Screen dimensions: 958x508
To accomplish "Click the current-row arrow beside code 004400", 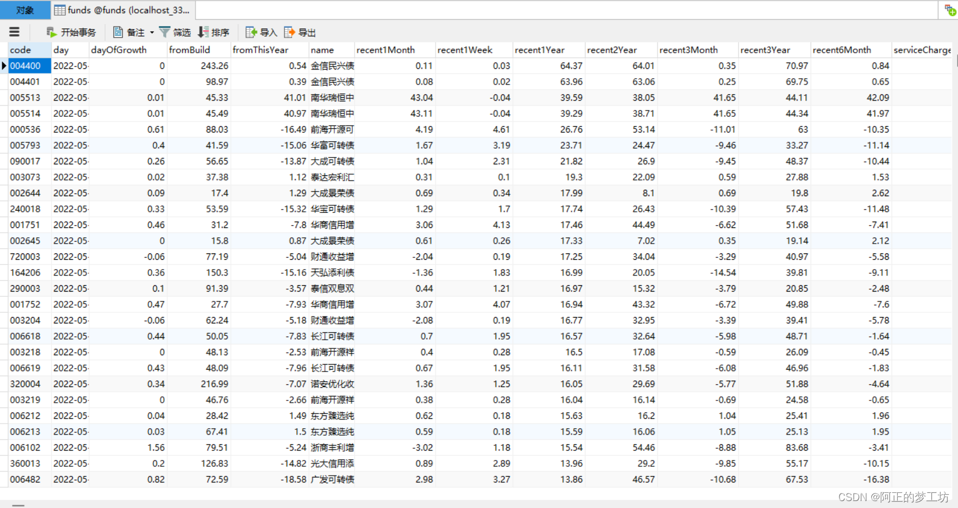I will pyautogui.click(x=4, y=66).
